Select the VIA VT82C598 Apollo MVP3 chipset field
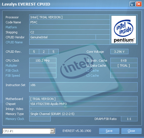144x138 pixels. (83, 104)
